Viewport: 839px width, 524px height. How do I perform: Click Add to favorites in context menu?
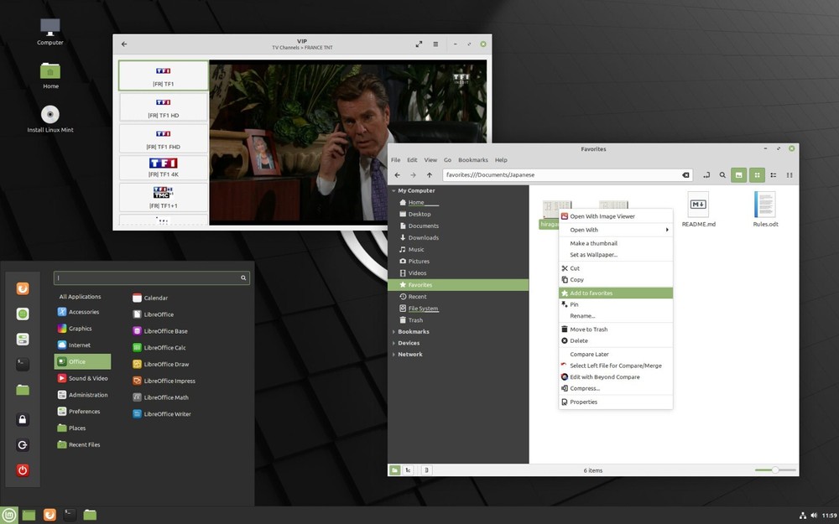pyautogui.click(x=593, y=293)
